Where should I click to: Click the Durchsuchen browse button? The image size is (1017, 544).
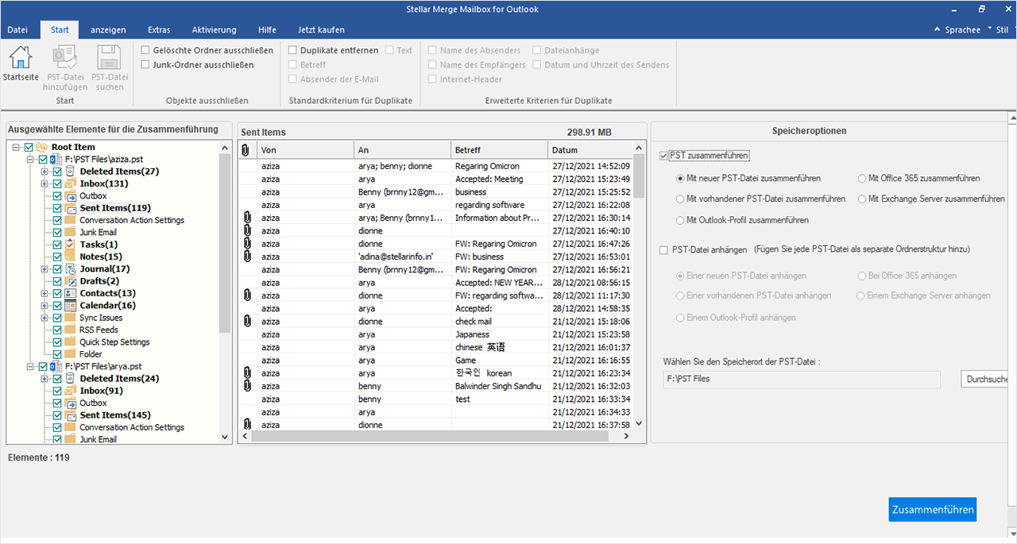(984, 380)
